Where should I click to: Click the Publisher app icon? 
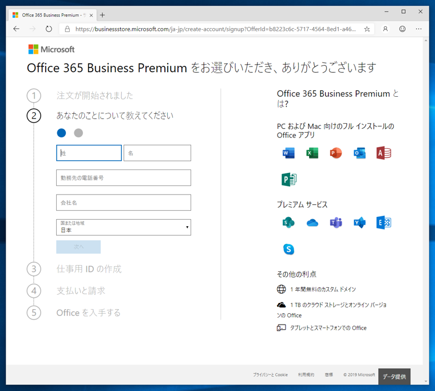(x=289, y=180)
